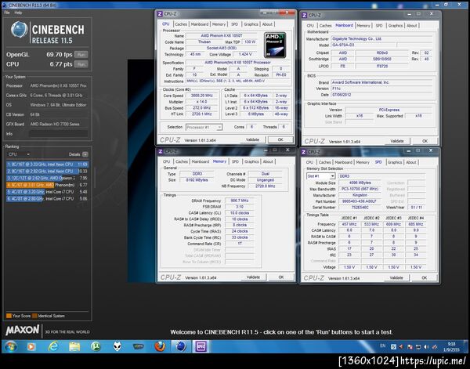Click the AMD Phenom II processor logo
This screenshot has height=369, width=470.
tap(275, 45)
